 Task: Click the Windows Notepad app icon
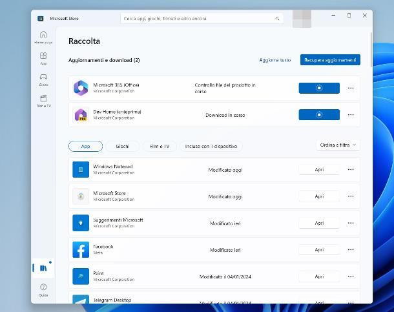(81, 169)
